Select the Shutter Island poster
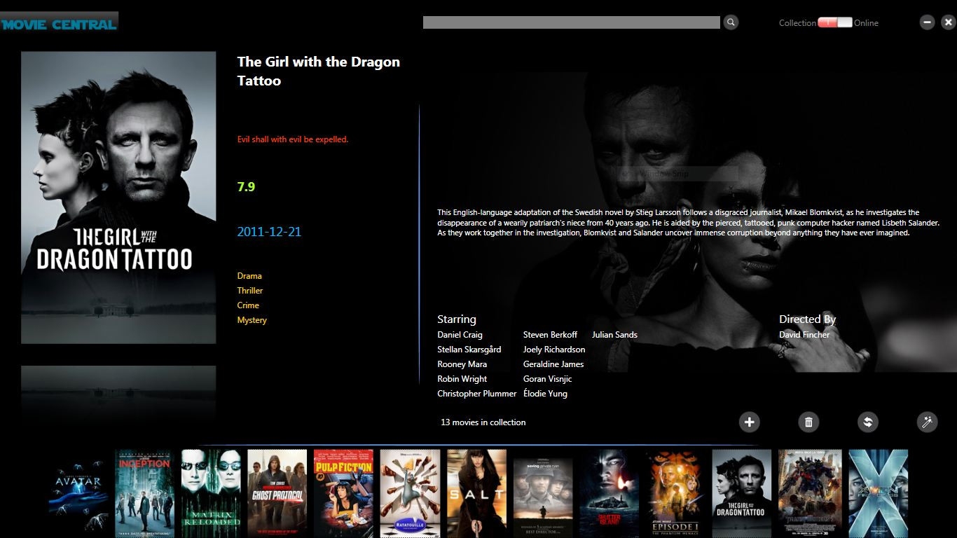Screen dimensions: 957x538 (609, 493)
